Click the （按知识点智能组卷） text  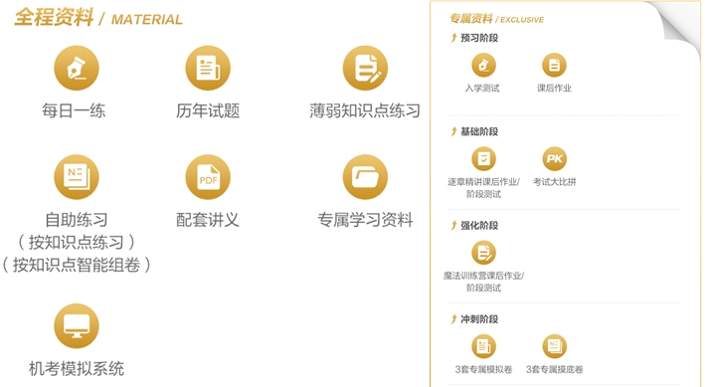pyautogui.click(x=77, y=265)
